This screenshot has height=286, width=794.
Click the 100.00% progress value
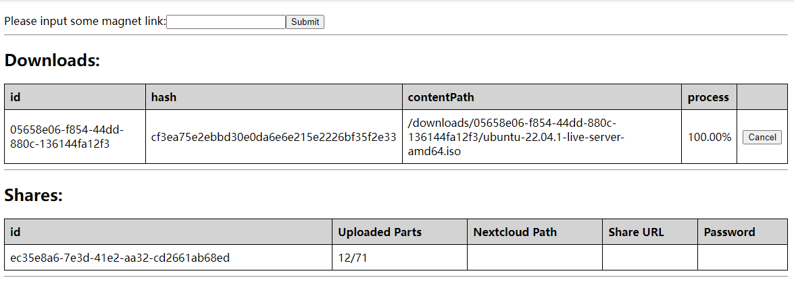[x=710, y=137]
